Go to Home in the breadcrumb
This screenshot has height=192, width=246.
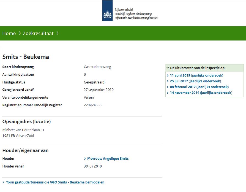[x=9, y=33]
